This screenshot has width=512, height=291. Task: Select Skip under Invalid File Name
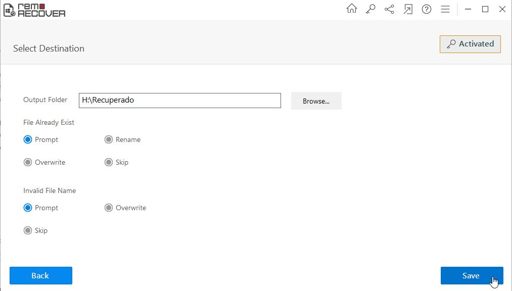pos(28,230)
